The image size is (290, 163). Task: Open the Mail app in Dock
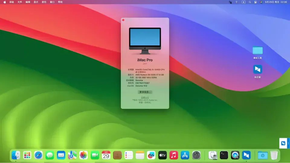61,155
